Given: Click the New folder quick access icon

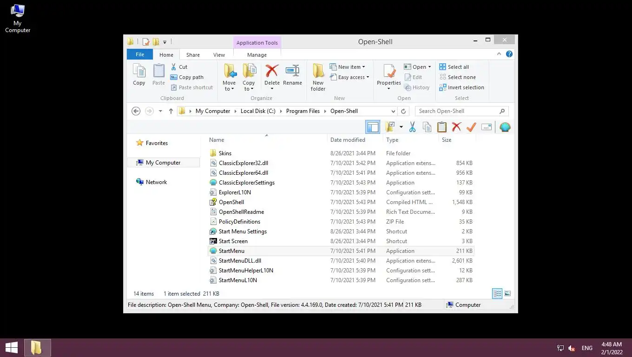Looking at the screenshot, I should tap(156, 42).
